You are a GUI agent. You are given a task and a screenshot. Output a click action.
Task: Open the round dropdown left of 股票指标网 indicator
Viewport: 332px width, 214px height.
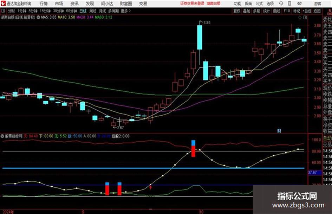click(2, 136)
